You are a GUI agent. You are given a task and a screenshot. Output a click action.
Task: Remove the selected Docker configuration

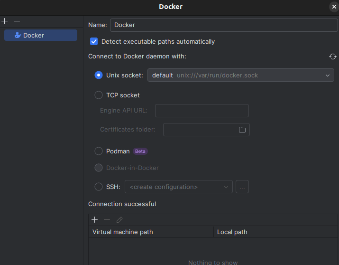coord(17,21)
